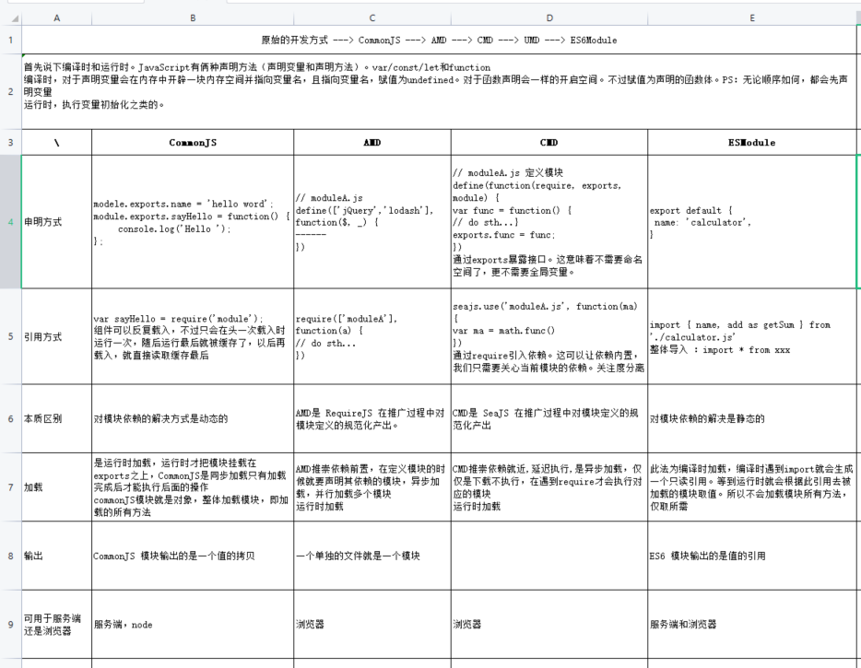Image resolution: width=861 pixels, height=668 pixels.
Task: Click cell with require(['moduleA'] code
Action: [372, 336]
